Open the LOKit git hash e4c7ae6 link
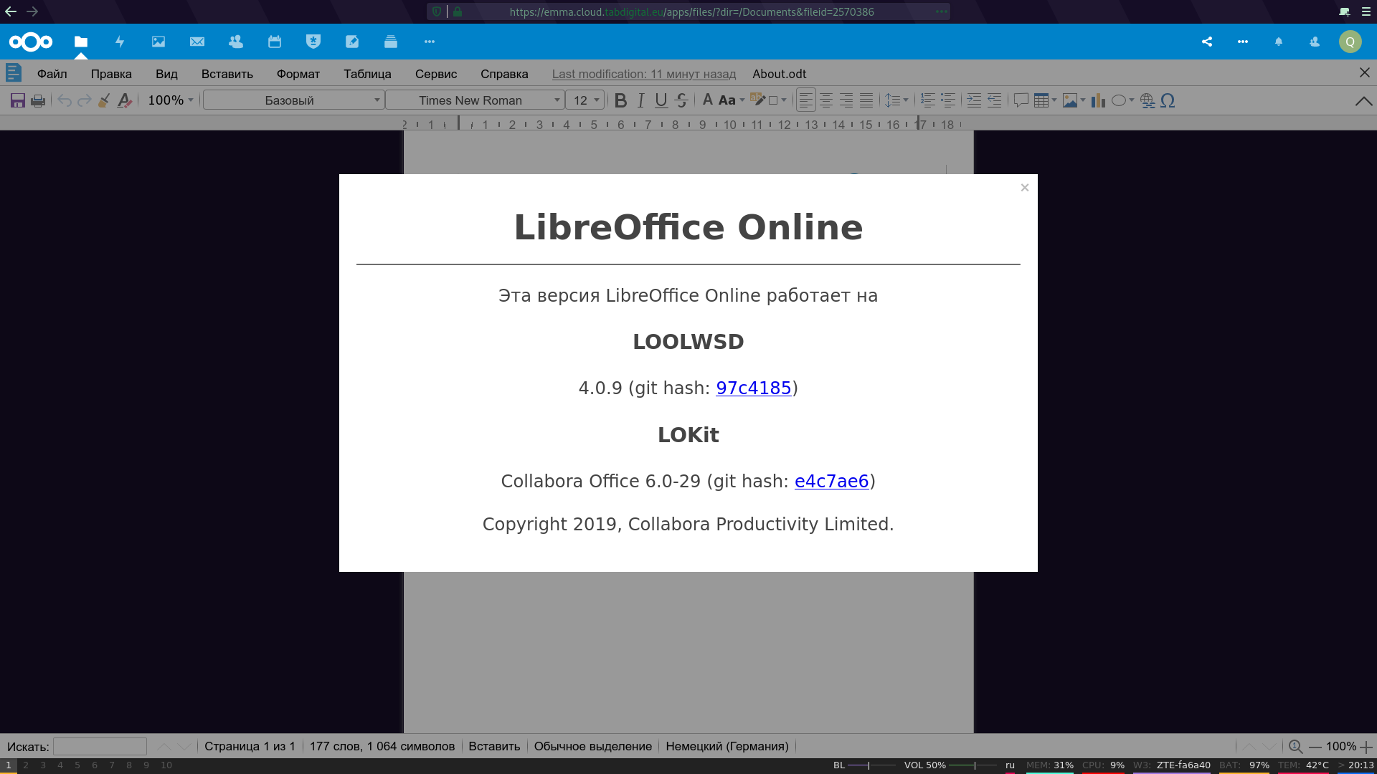This screenshot has height=774, width=1377. coord(831,481)
